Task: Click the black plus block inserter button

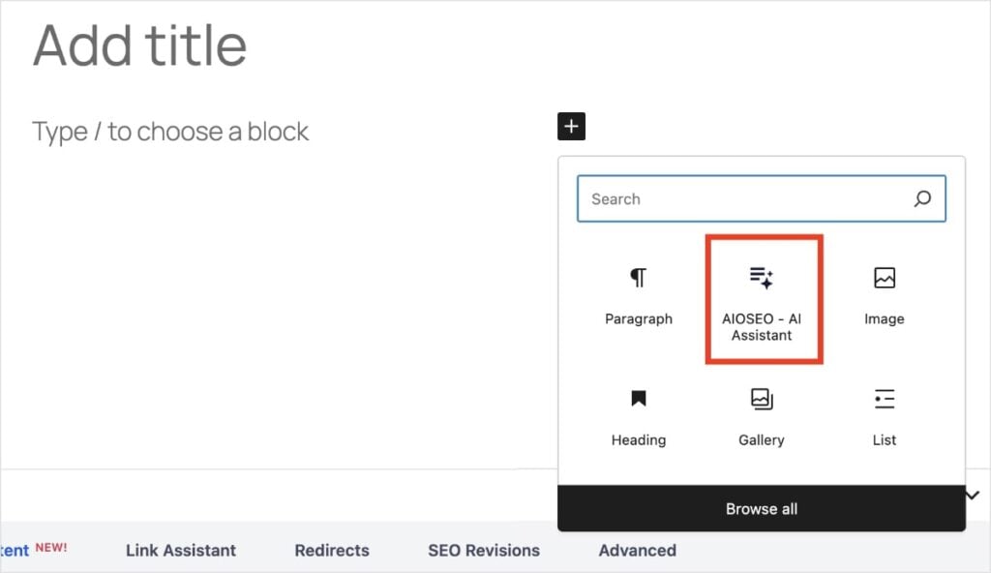Action: pos(571,126)
